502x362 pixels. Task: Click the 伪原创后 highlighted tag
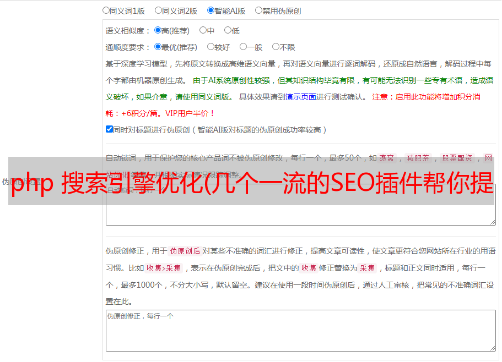[x=185, y=251]
